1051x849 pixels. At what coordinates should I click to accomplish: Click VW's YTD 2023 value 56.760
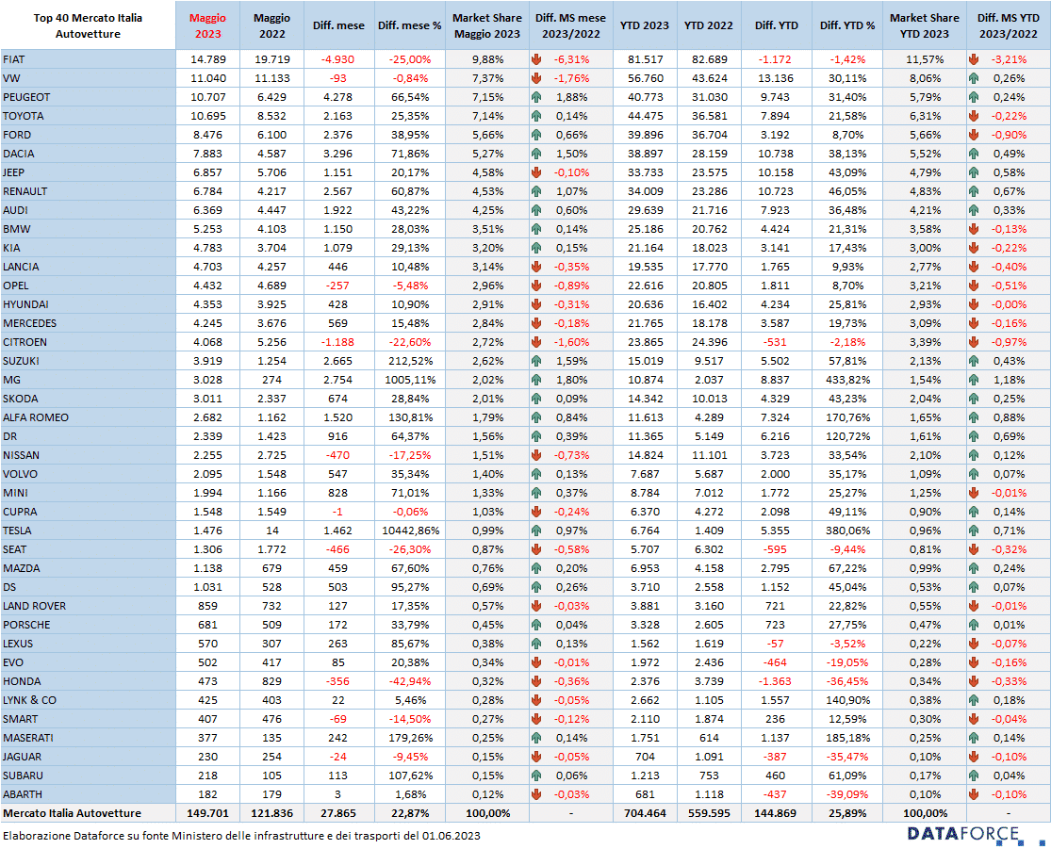click(645, 78)
